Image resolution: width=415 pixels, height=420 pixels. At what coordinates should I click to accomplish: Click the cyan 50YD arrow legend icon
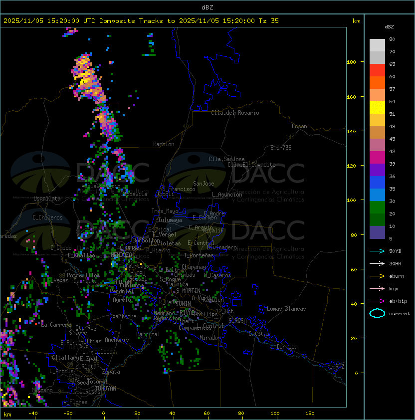tap(377, 251)
